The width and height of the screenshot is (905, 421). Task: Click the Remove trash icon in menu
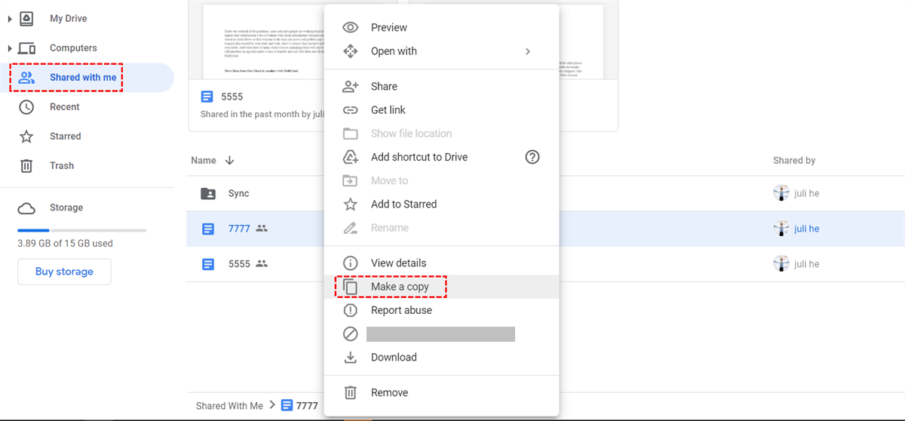tap(350, 393)
